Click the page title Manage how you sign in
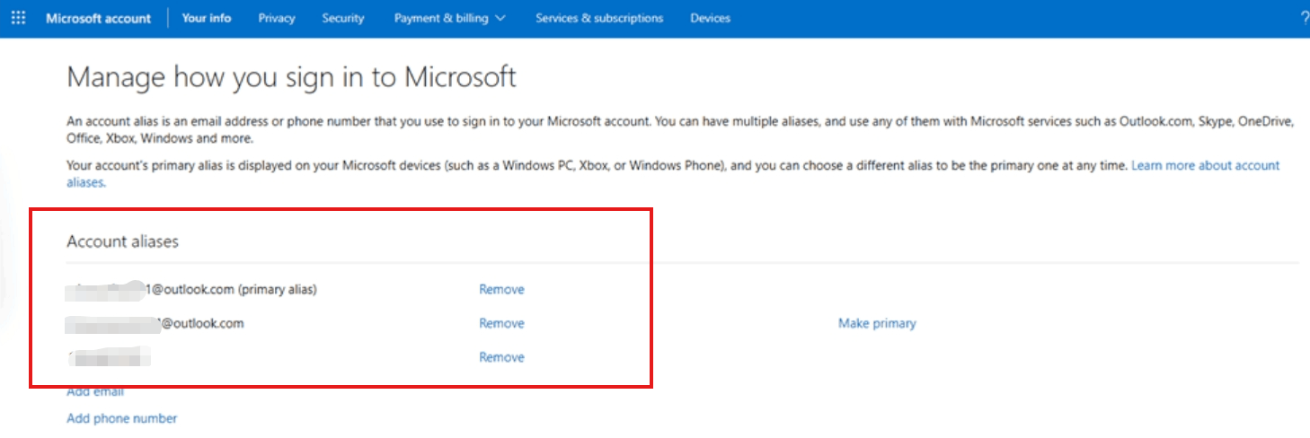 pyautogui.click(x=292, y=77)
